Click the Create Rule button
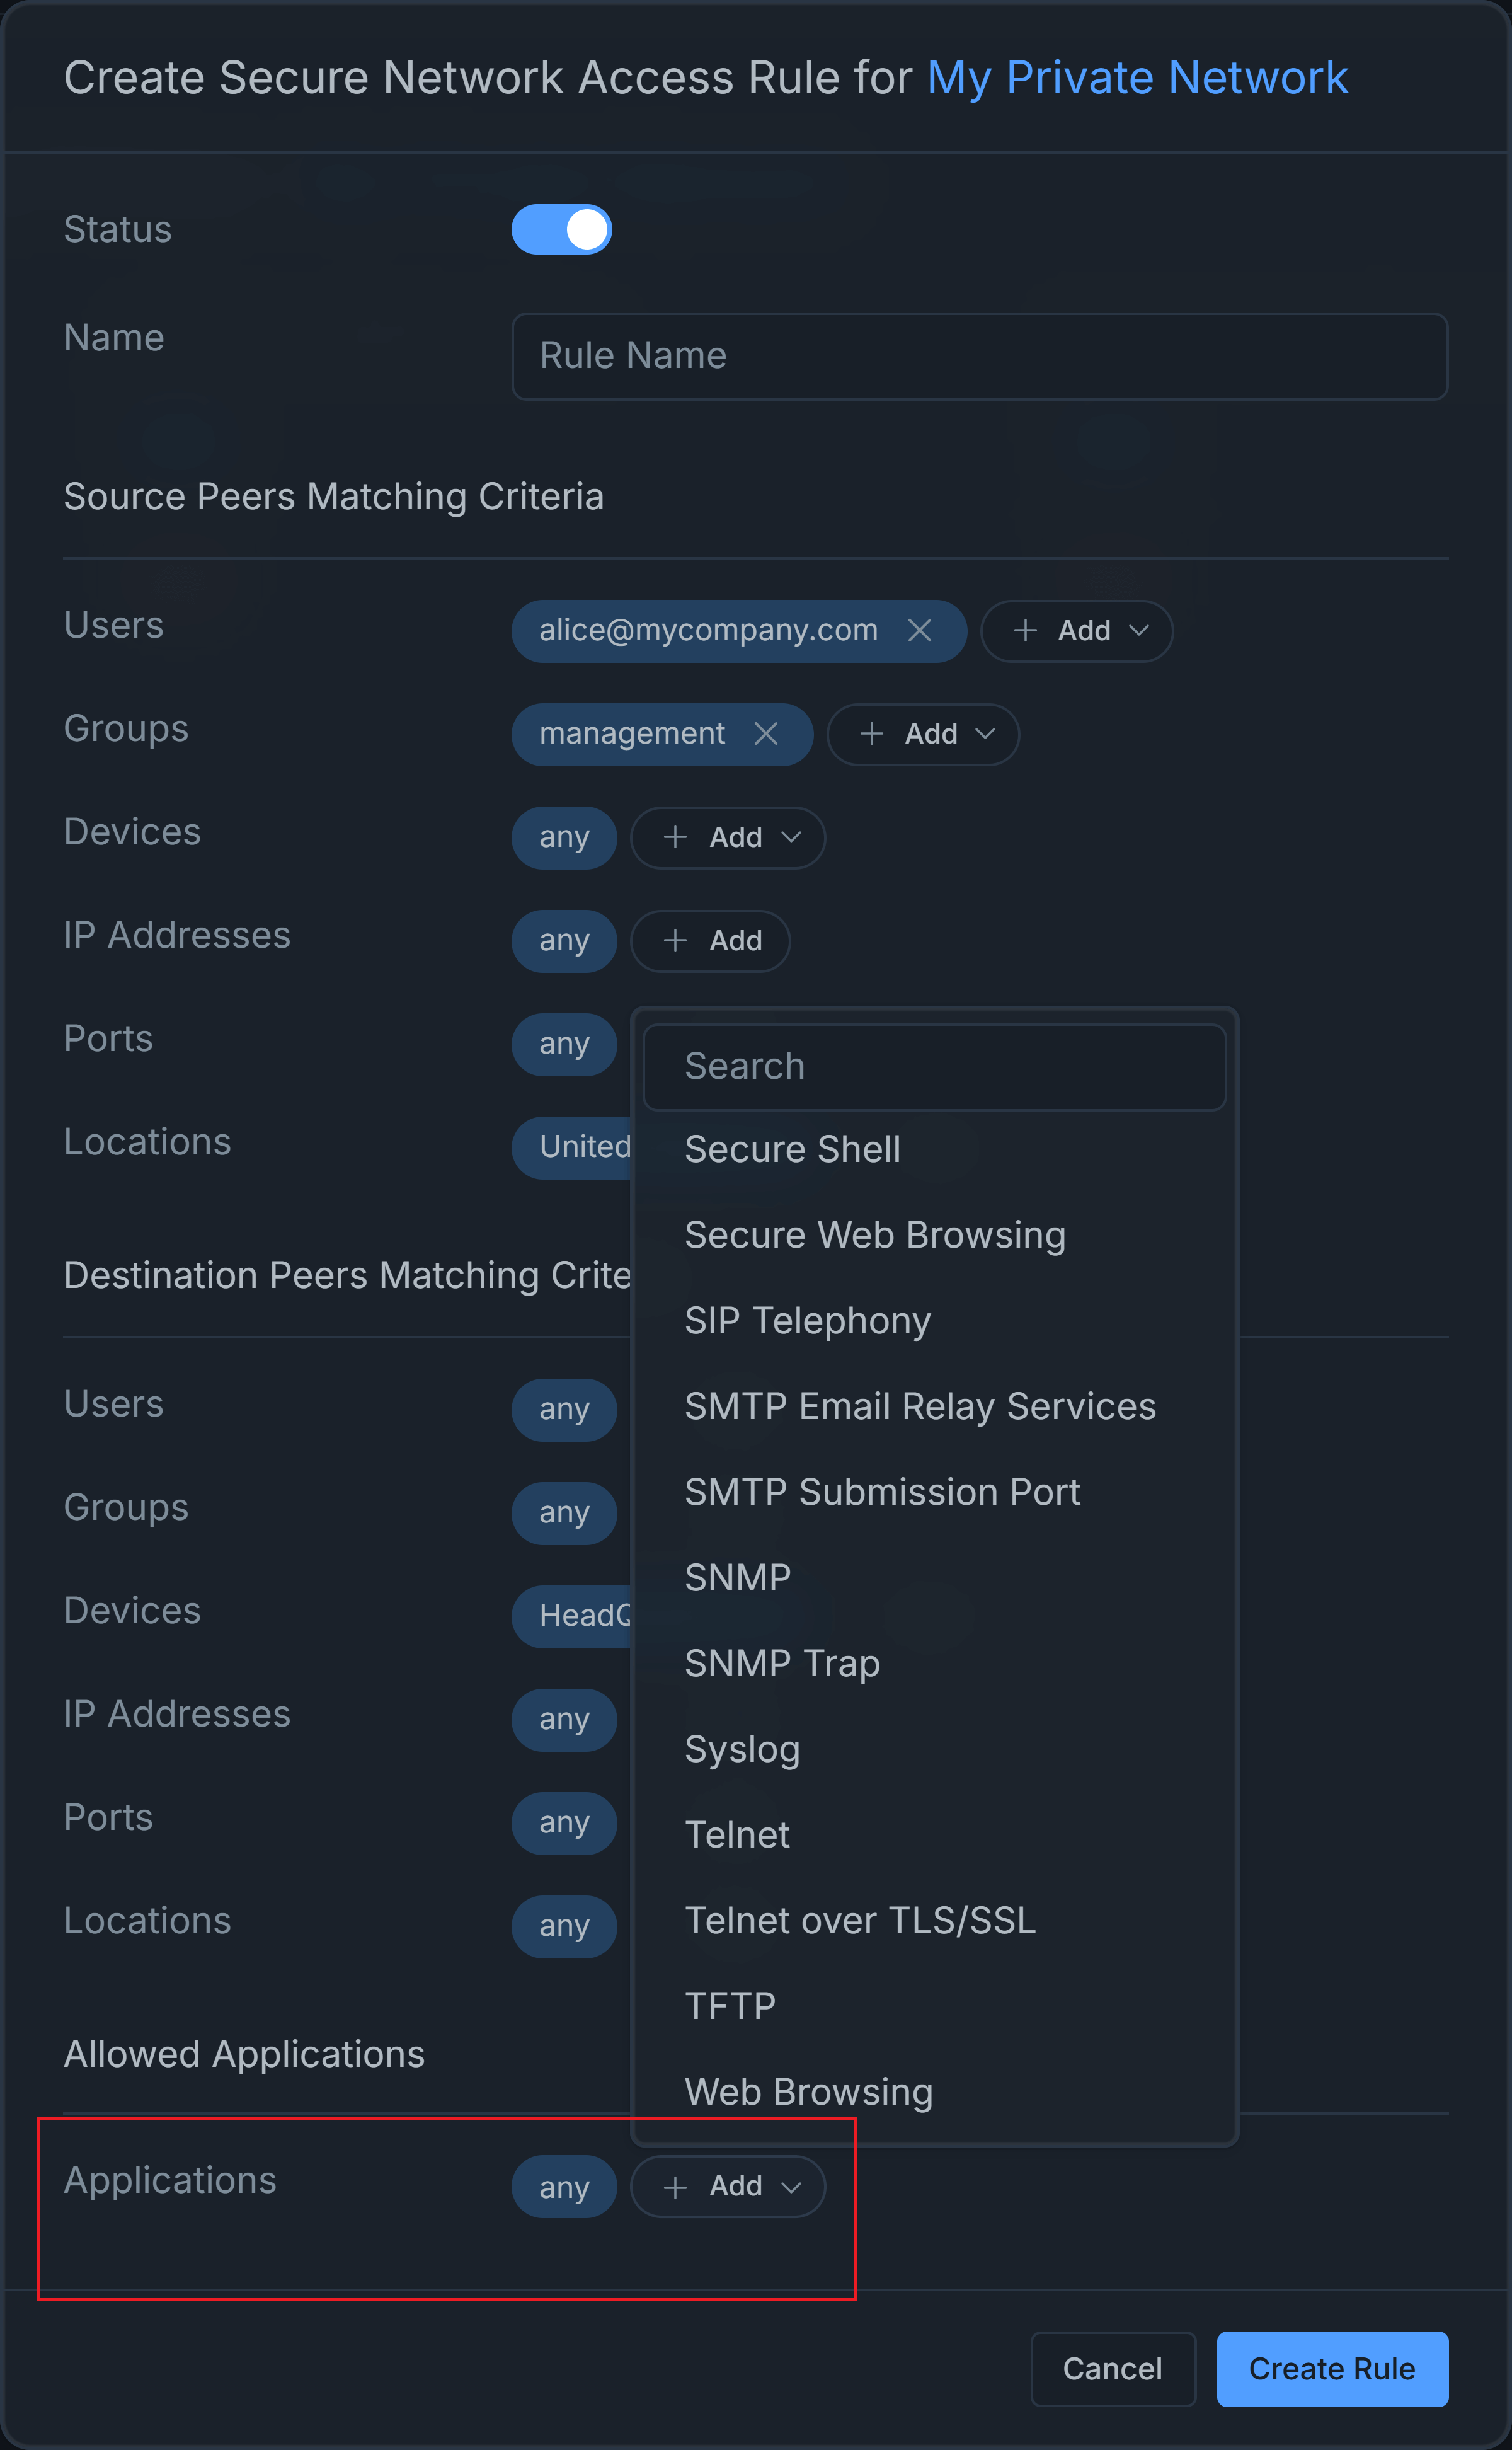1512x2450 pixels. 1331,2369
